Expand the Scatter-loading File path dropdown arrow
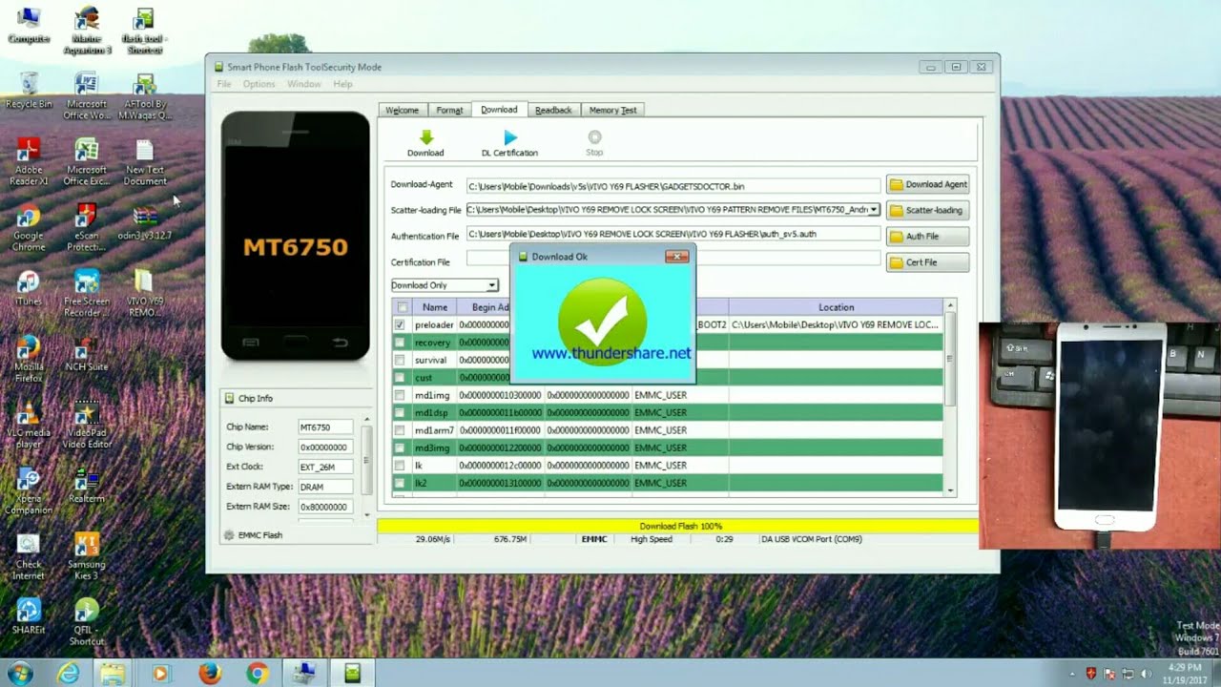This screenshot has width=1221, height=687. pos(874,209)
